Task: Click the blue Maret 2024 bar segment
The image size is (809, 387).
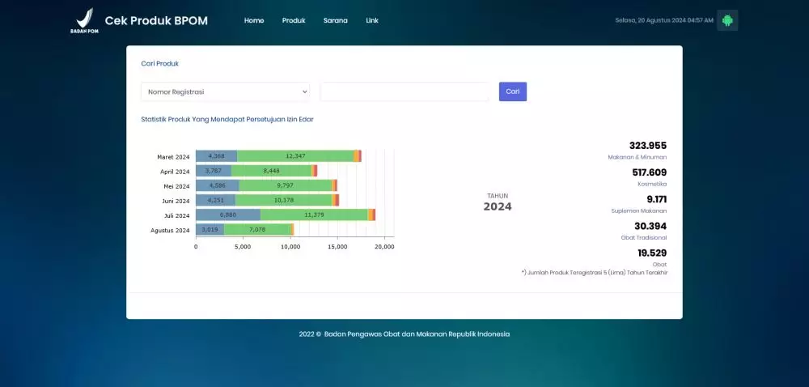Action: pyautogui.click(x=216, y=156)
